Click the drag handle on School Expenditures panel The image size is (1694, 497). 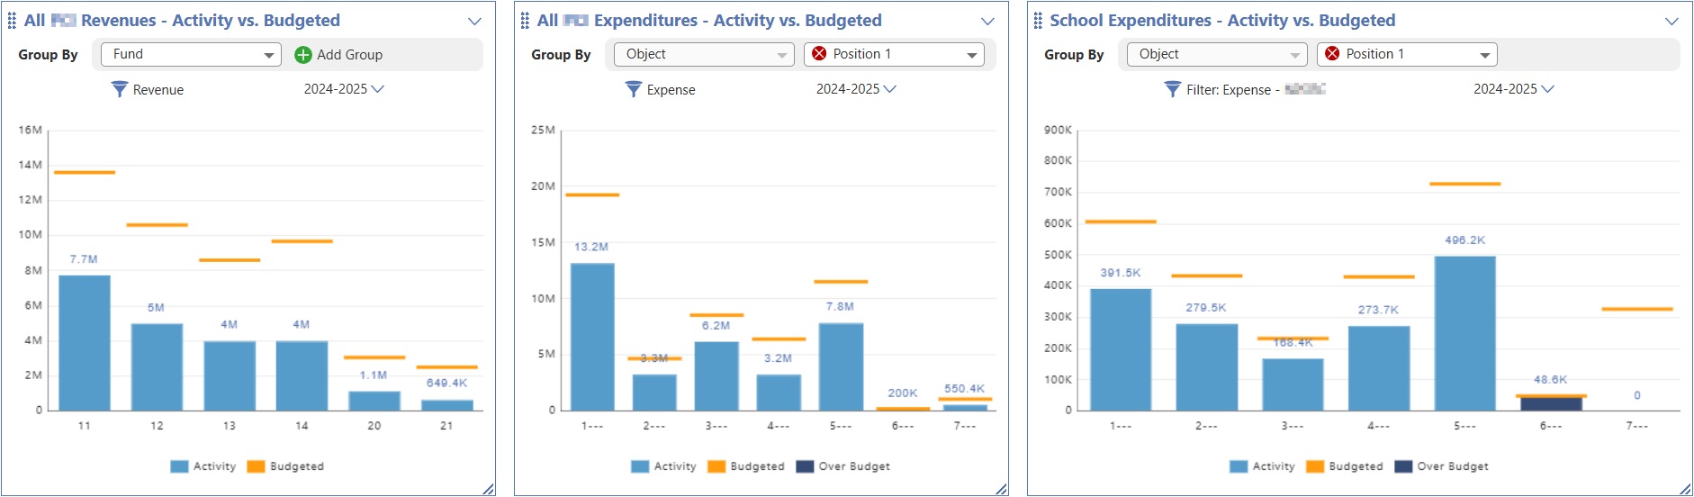(x=1038, y=21)
